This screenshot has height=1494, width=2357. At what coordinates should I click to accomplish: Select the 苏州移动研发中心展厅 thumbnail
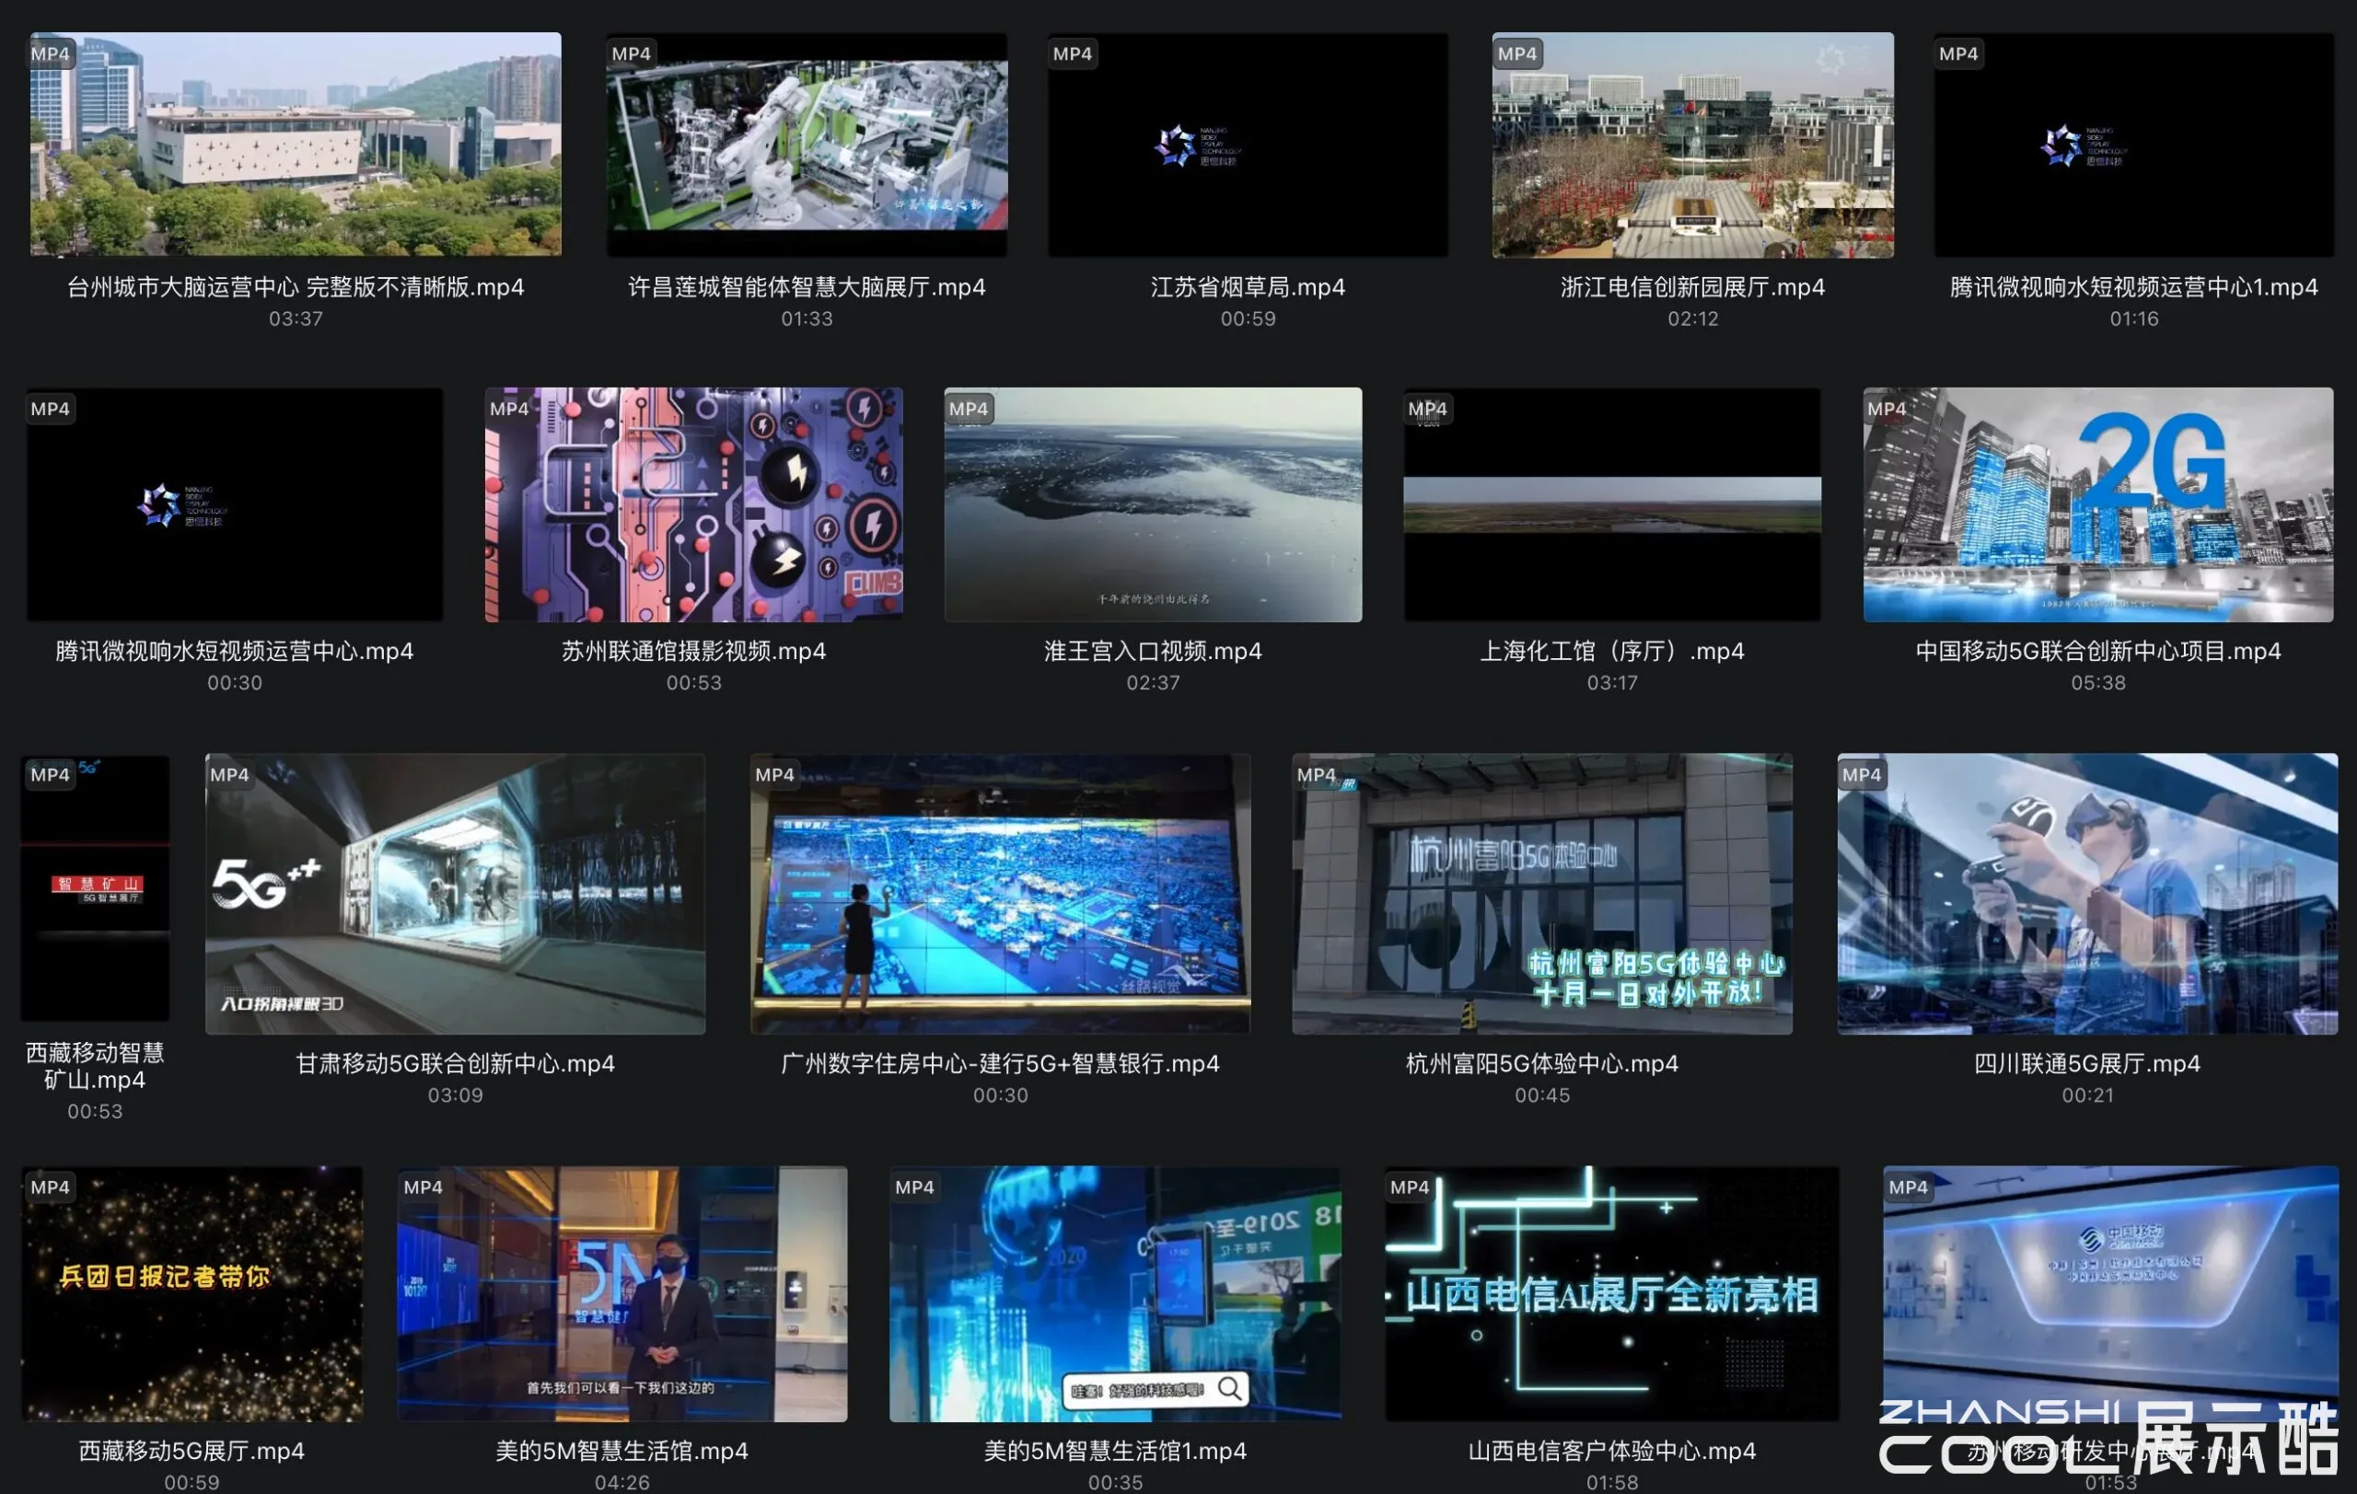(2111, 1293)
